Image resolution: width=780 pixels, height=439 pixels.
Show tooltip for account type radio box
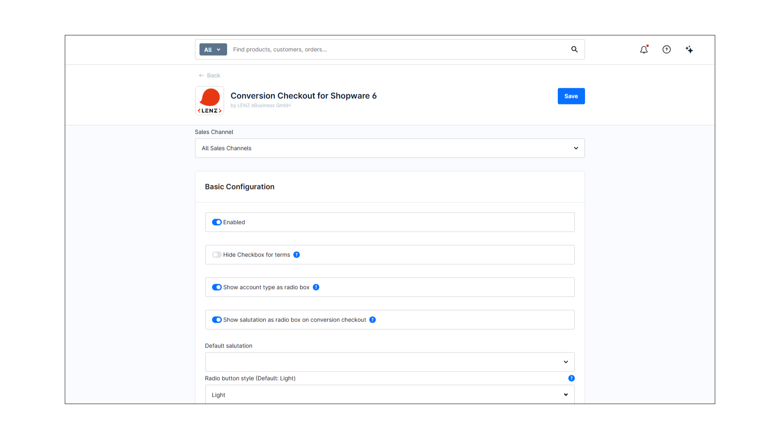tap(316, 287)
